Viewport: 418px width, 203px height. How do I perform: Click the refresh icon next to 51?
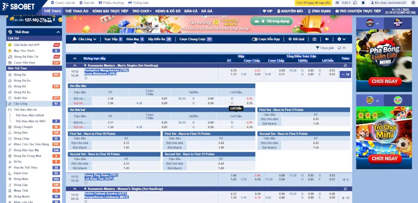339,48
